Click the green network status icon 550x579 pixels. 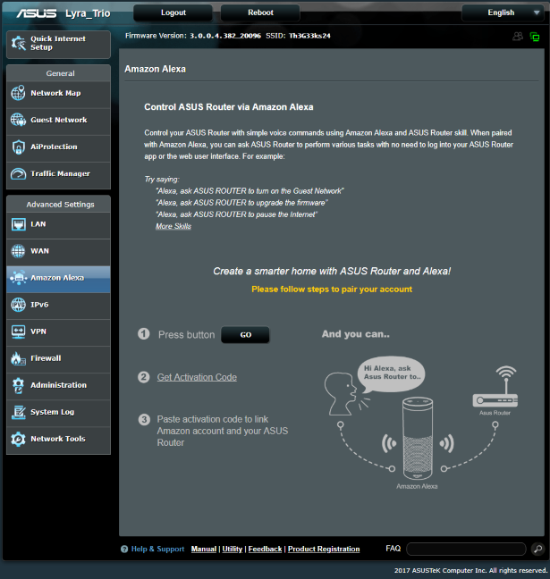click(x=535, y=37)
